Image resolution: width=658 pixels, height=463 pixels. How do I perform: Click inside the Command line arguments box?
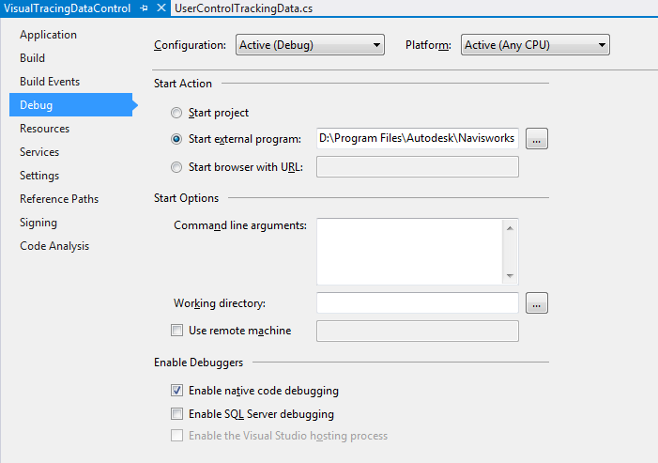(409, 251)
